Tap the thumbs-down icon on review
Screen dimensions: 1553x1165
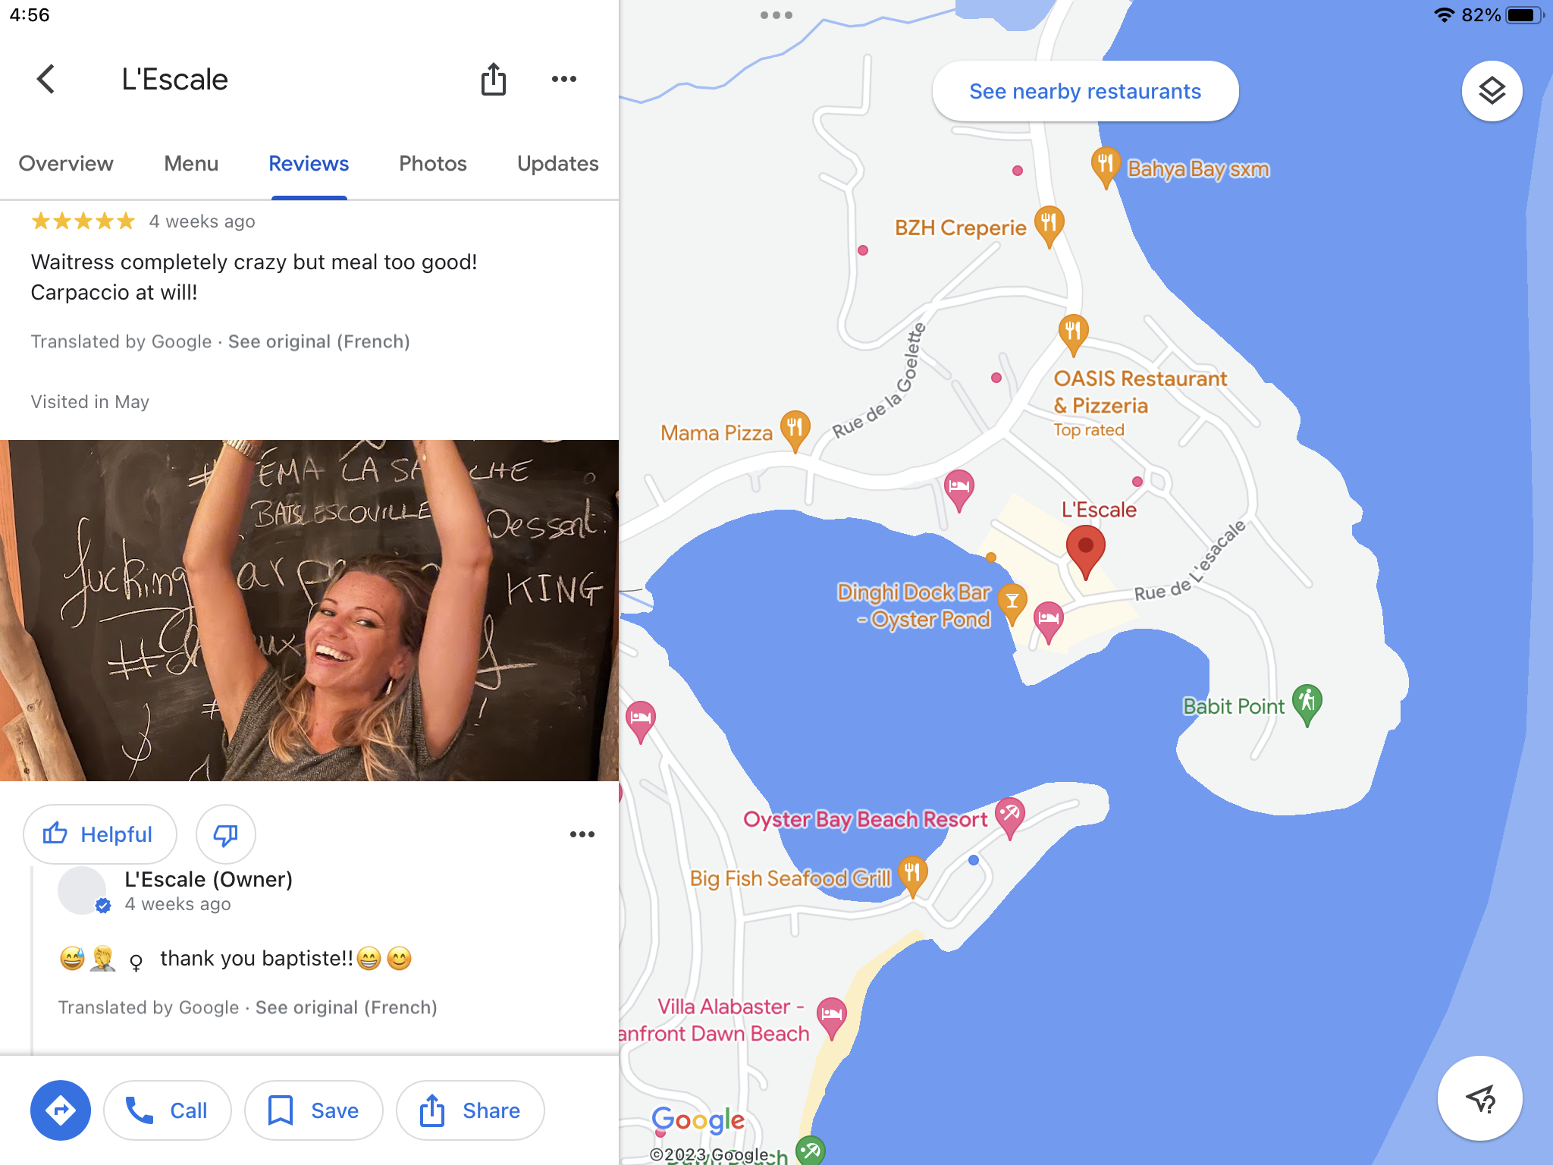225,834
